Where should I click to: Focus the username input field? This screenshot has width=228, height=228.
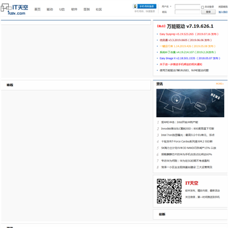[187, 7]
